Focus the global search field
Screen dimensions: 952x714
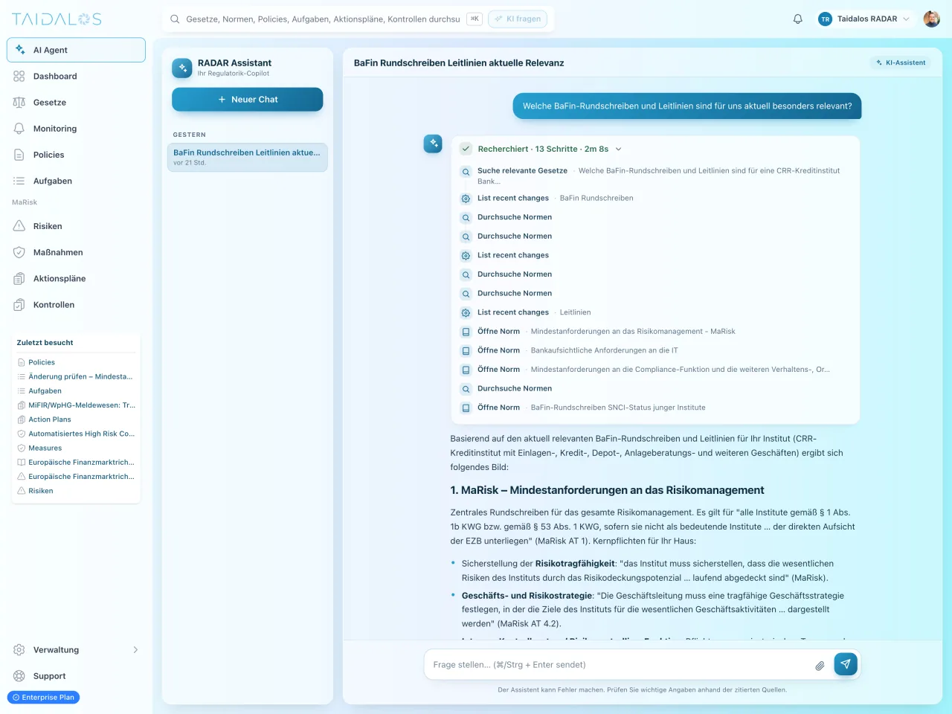coord(323,19)
